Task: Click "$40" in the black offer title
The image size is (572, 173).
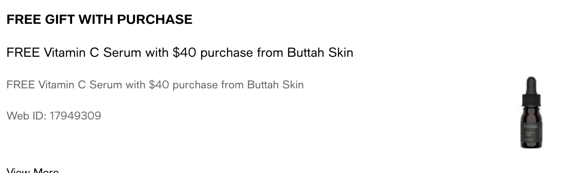Action: [x=185, y=53]
